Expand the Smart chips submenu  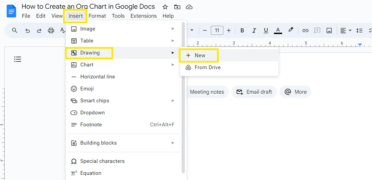click(123, 101)
